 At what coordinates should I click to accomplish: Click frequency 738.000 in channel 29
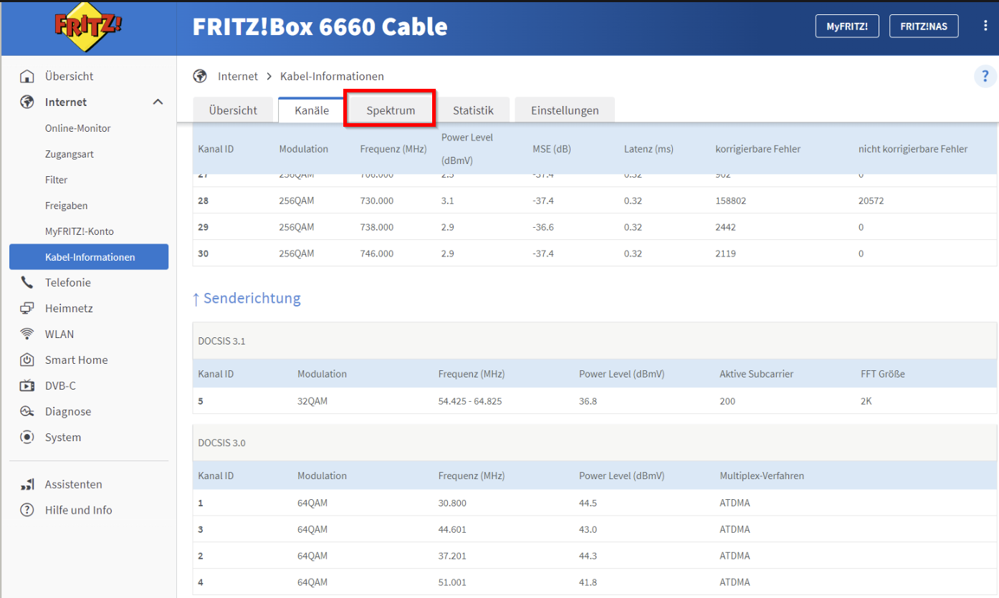tap(377, 227)
